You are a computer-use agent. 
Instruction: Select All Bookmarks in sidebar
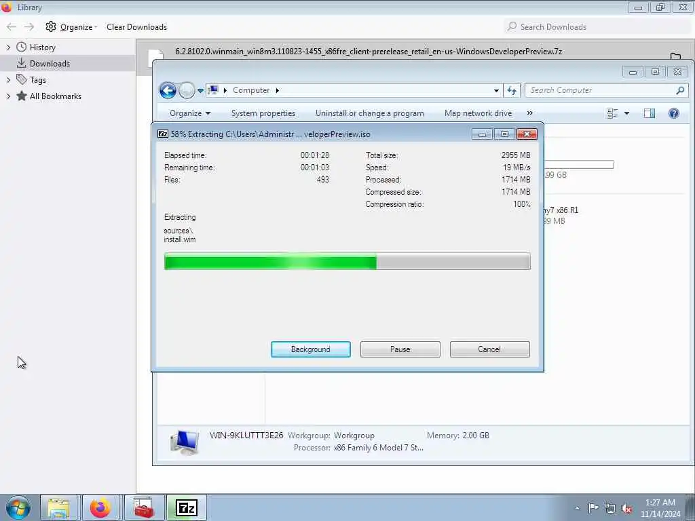click(56, 96)
